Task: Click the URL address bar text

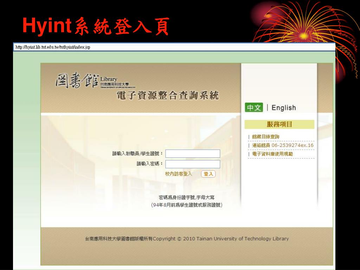Action: [53, 47]
